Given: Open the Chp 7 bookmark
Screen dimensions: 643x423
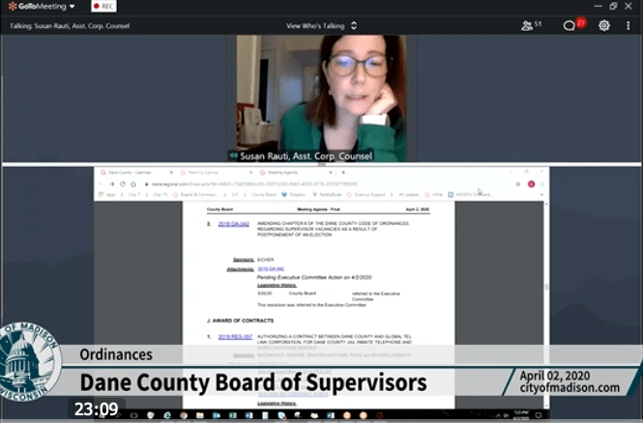Looking at the screenshot, I should [x=134, y=195].
